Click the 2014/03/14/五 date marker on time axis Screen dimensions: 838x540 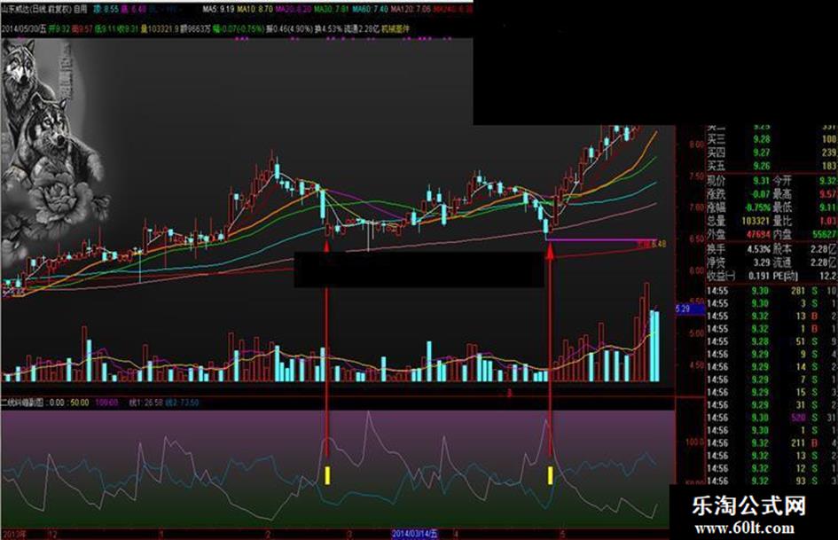[415, 534]
